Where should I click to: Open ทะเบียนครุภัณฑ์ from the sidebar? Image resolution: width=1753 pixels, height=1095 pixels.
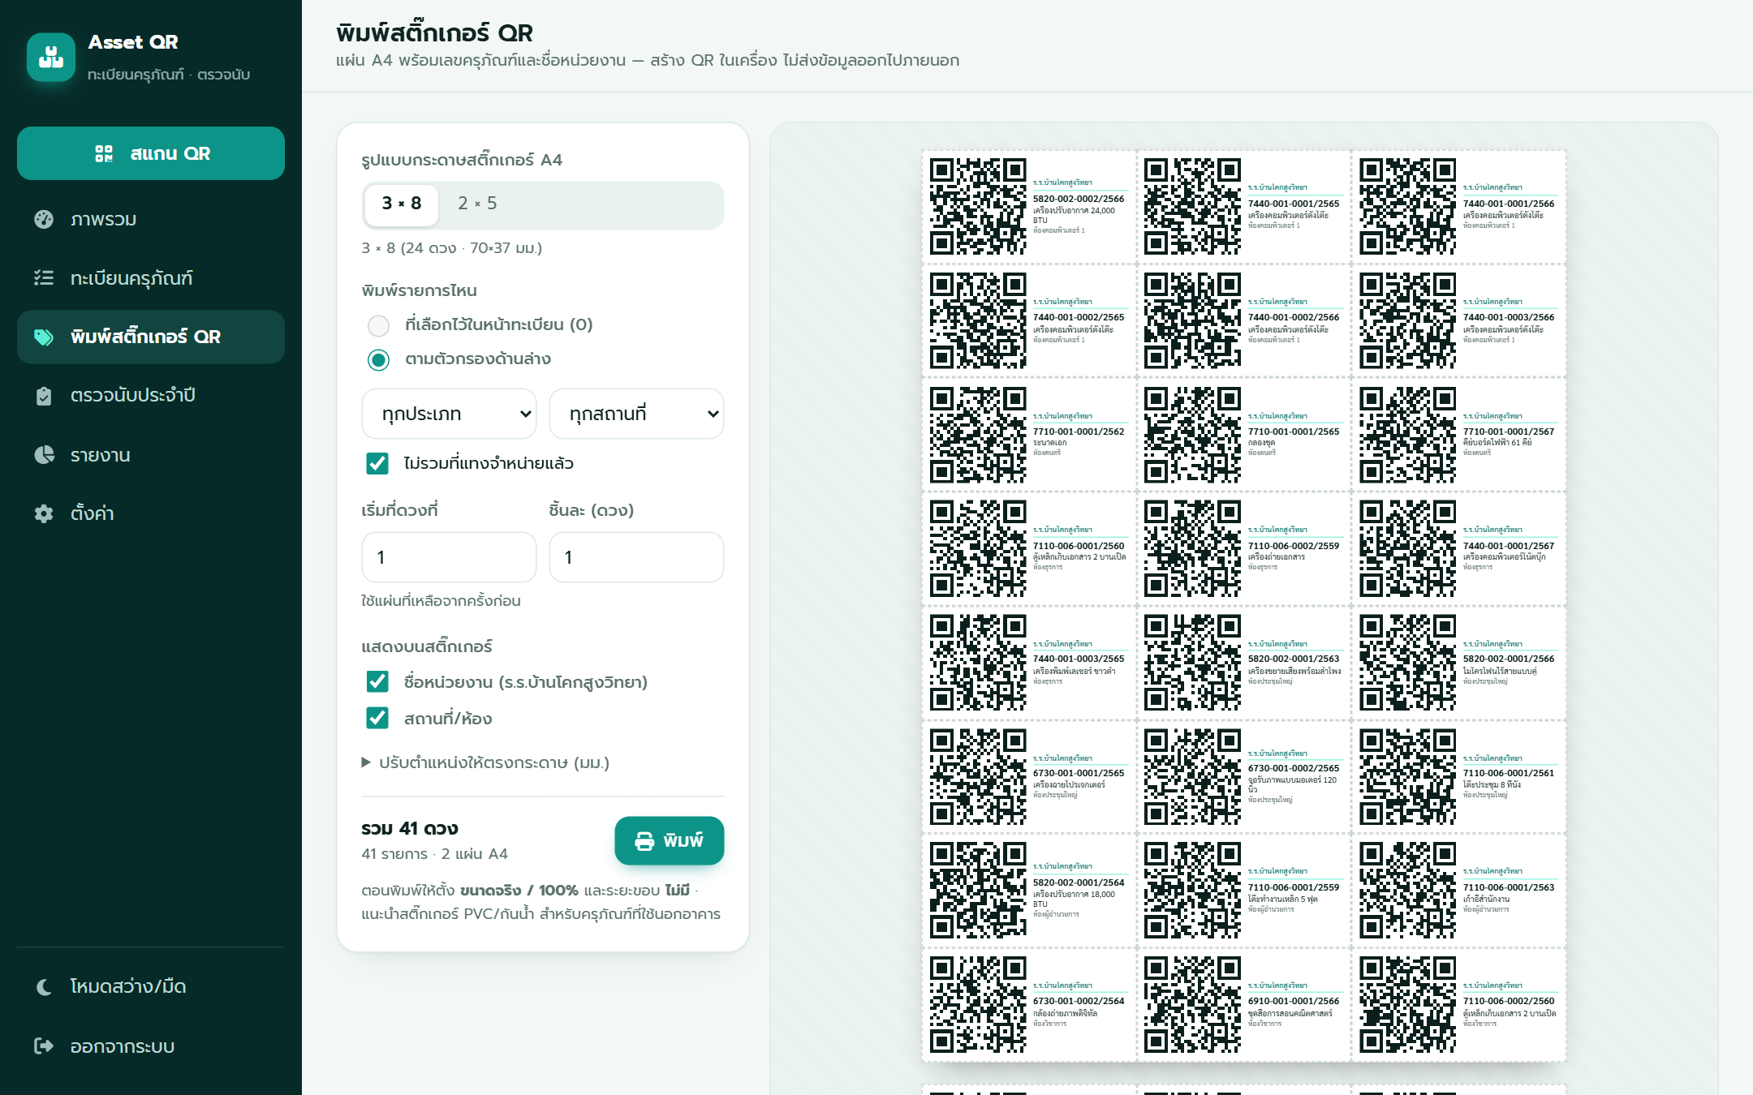pos(151,278)
